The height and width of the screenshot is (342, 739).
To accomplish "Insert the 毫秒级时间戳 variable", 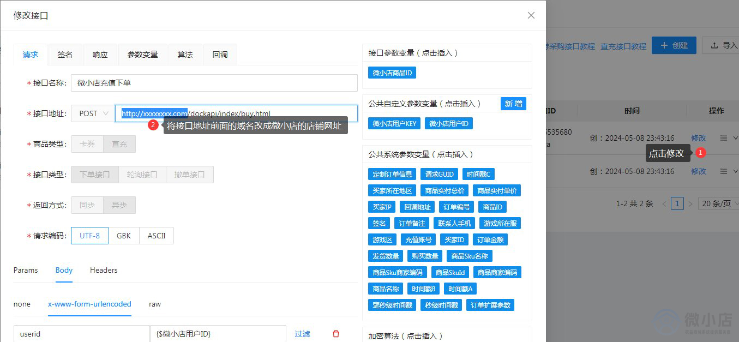I will [x=392, y=305].
